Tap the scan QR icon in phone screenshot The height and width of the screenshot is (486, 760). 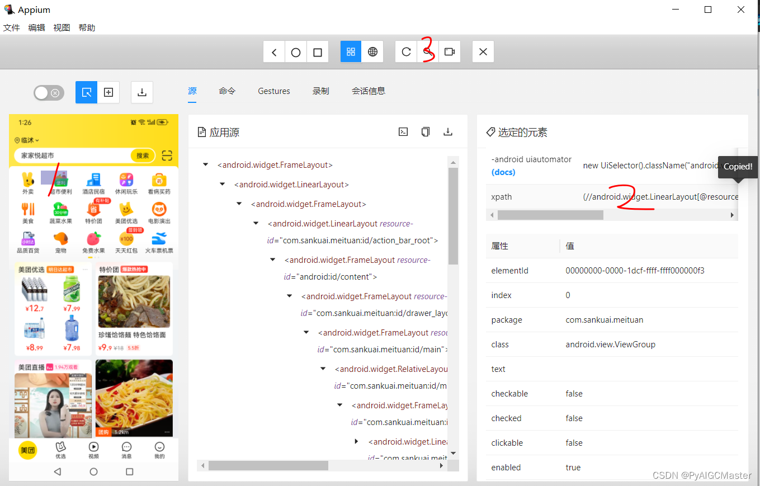(x=167, y=155)
